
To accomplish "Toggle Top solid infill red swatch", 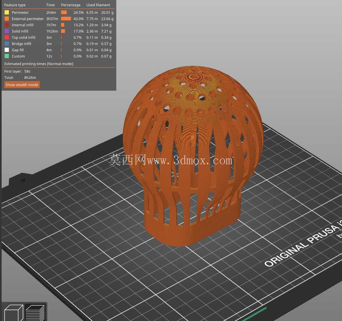I will point(7,37).
